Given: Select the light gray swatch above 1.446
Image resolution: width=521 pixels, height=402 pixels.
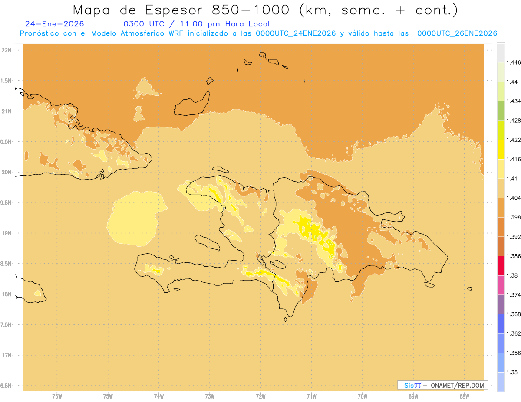Looking at the screenshot, I should [x=501, y=52].
